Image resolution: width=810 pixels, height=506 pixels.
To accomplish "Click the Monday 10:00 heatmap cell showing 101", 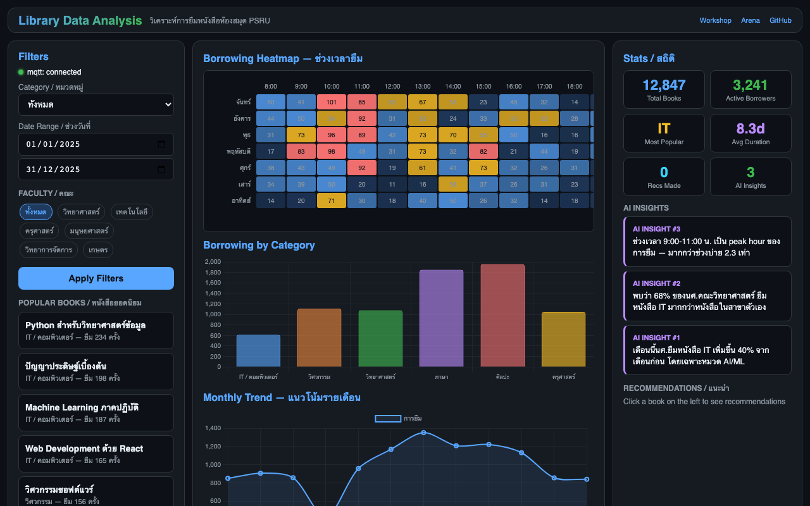I will pos(332,102).
